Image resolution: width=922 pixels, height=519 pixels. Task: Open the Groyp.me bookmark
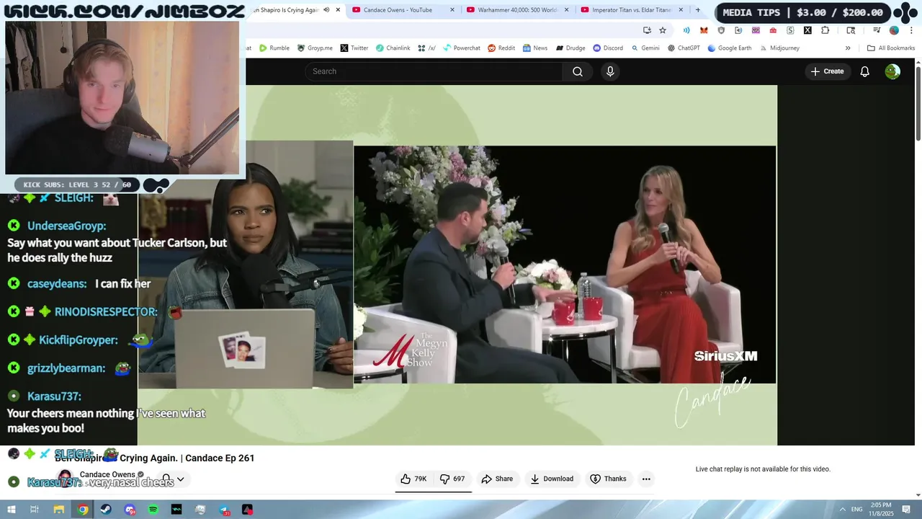314,48
